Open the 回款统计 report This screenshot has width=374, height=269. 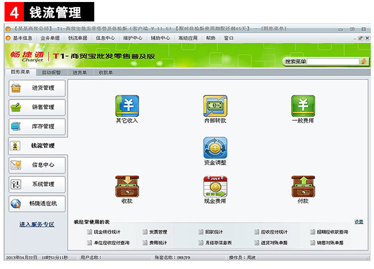pyautogui.click(x=210, y=232)
